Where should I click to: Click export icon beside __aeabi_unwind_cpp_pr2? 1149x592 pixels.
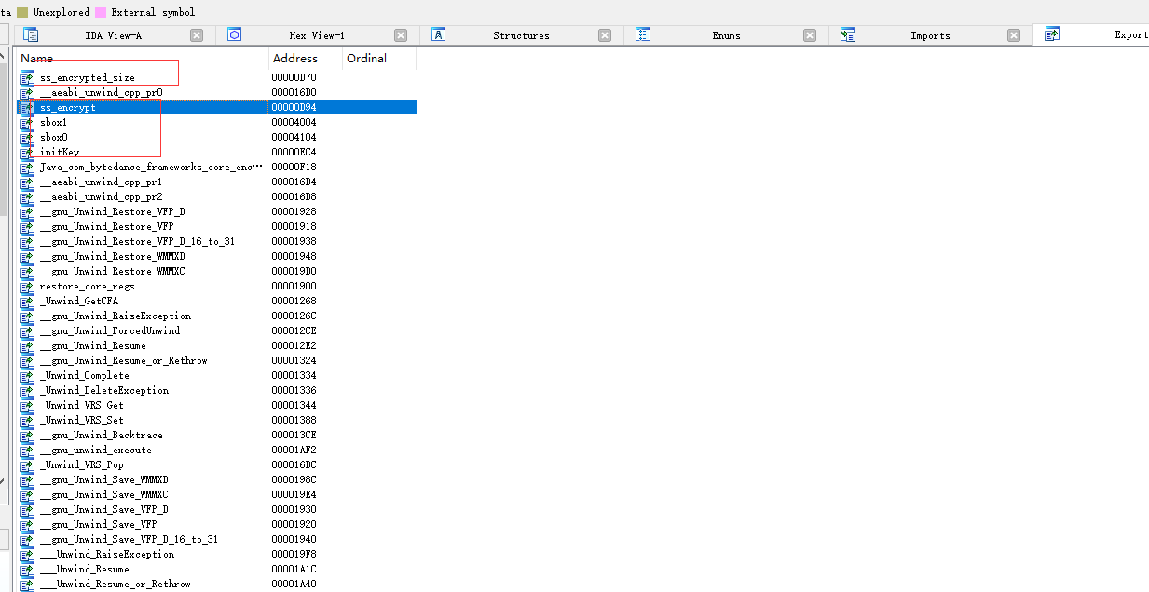pyautogui.click(x=27, y=197)
